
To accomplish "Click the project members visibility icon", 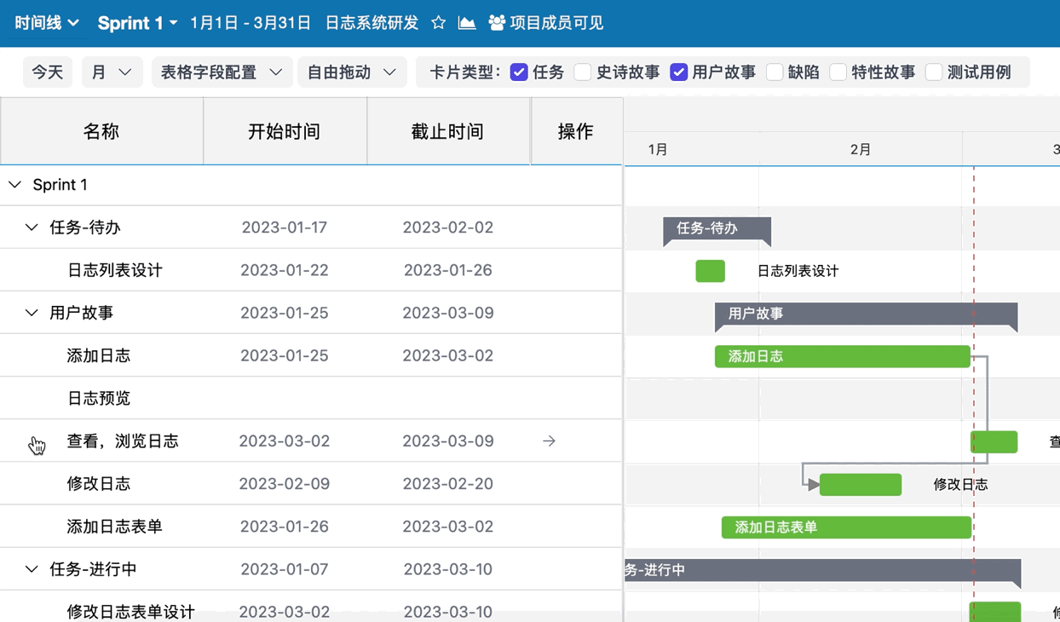I will [497, 23].
